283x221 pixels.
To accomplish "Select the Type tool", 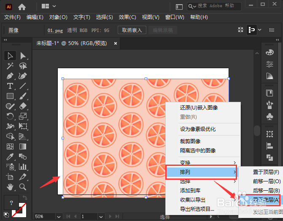I will pos(10,86).
